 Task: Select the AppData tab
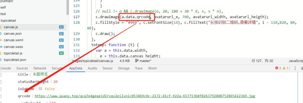76,68
